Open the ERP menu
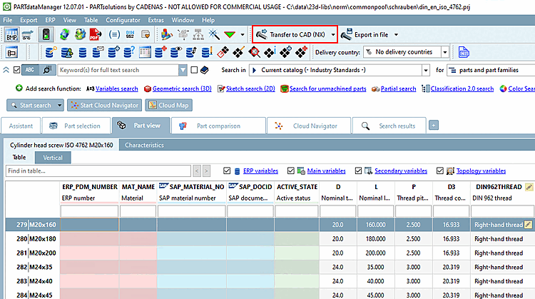 click(50, 20)
